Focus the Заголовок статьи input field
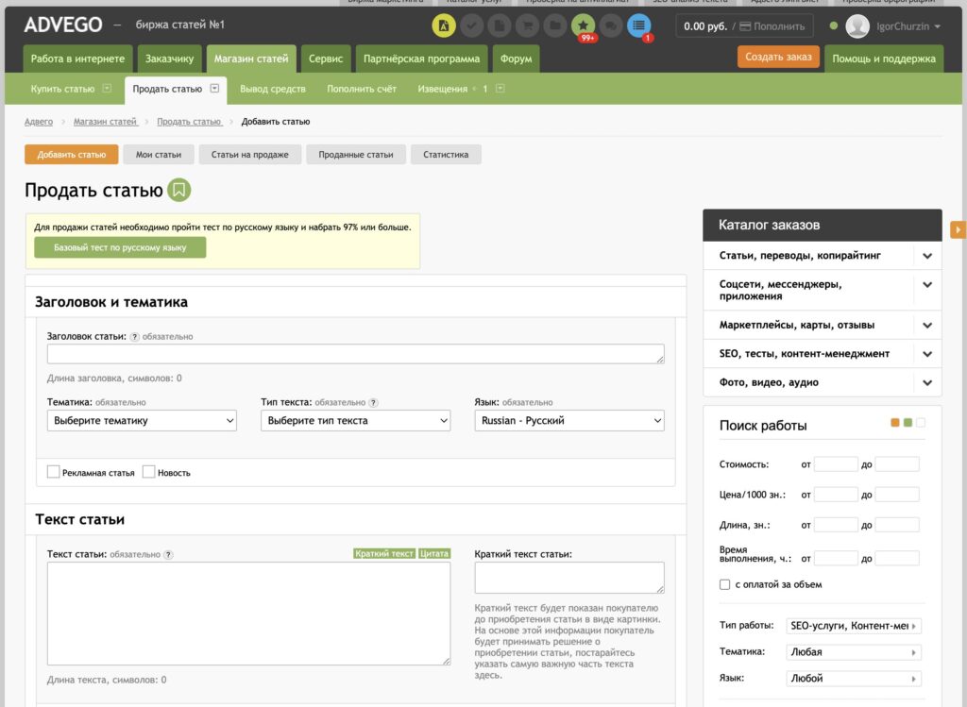 356,354
